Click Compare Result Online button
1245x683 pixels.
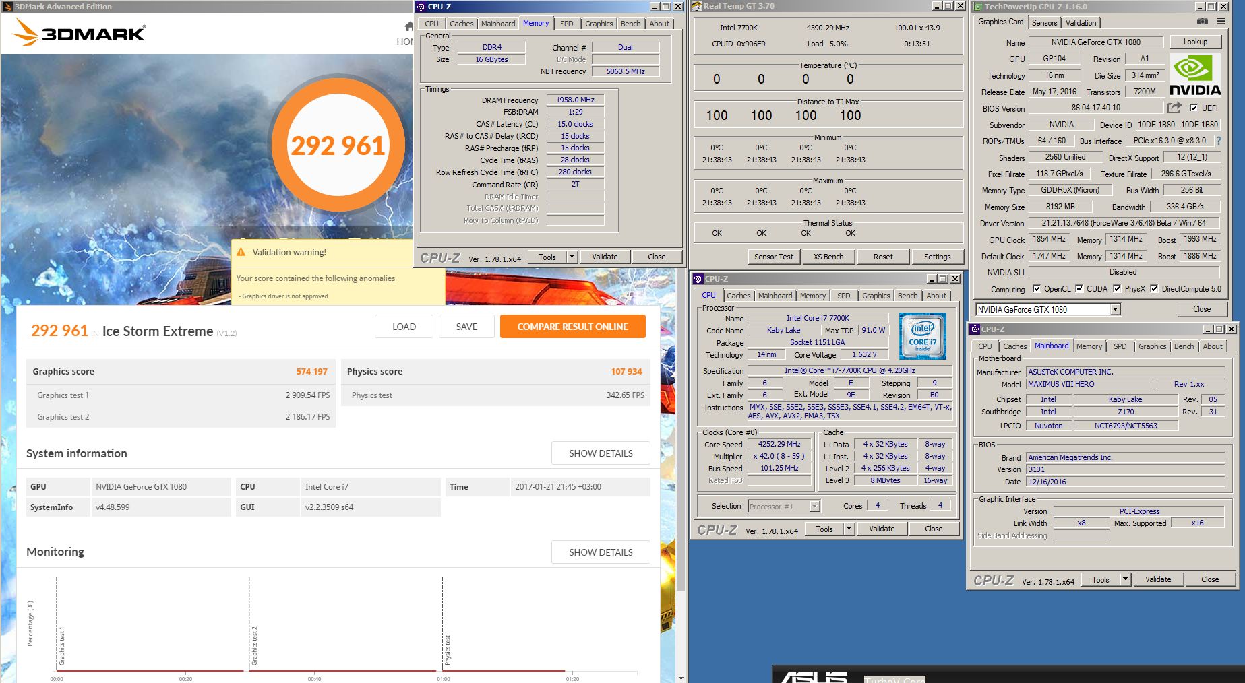(572, 327)
